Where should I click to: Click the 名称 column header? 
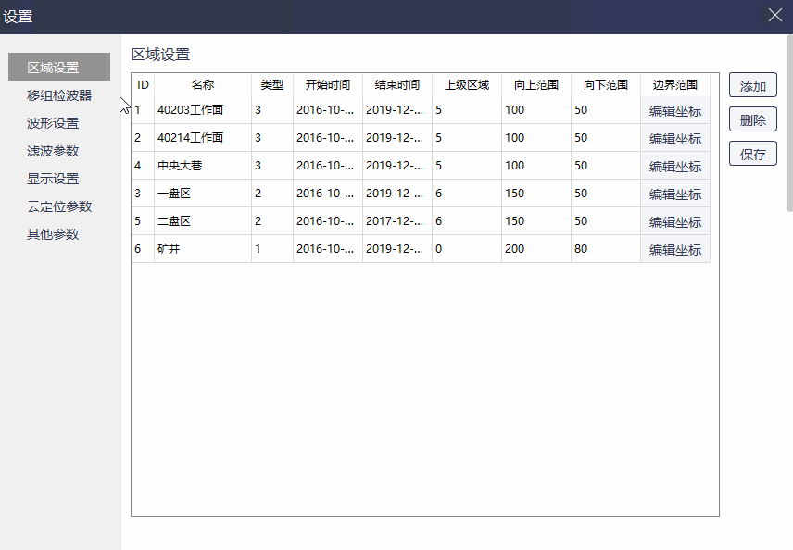tap(202, 84)
